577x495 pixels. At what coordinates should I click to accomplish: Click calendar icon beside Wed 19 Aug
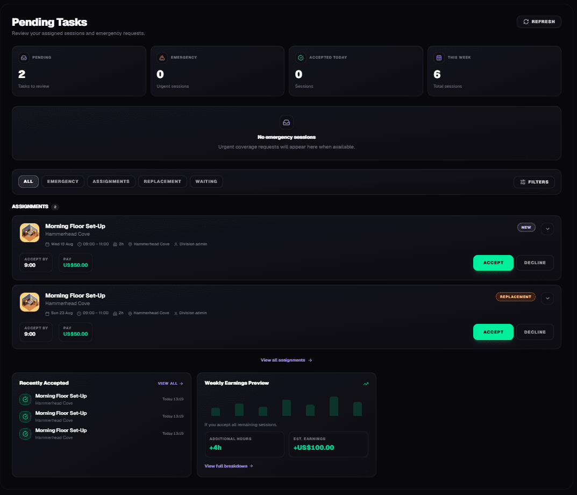(47, 244)
